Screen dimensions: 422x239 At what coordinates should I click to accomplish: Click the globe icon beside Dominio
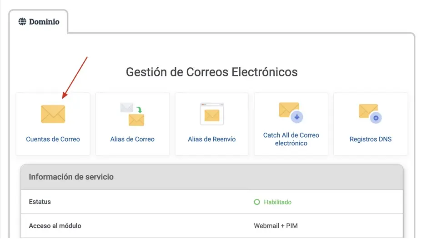point(22,21)
